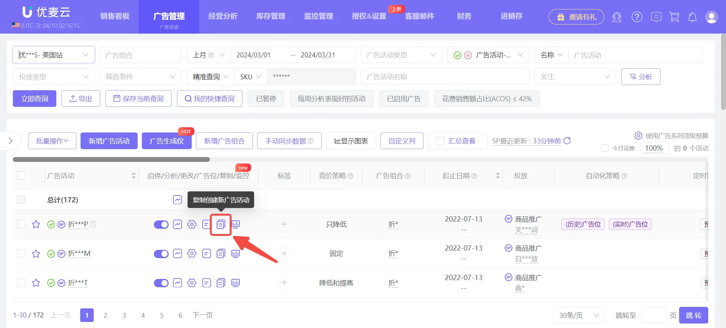Go to 经营分析 menu
The height and width of the screenshot is (328, 726).
click(223, 16)
